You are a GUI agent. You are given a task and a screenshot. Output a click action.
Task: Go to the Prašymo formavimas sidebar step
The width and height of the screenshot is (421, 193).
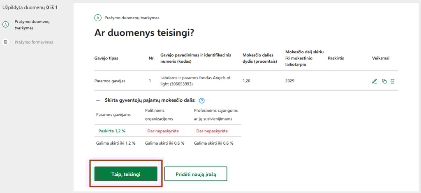[34, 42]
